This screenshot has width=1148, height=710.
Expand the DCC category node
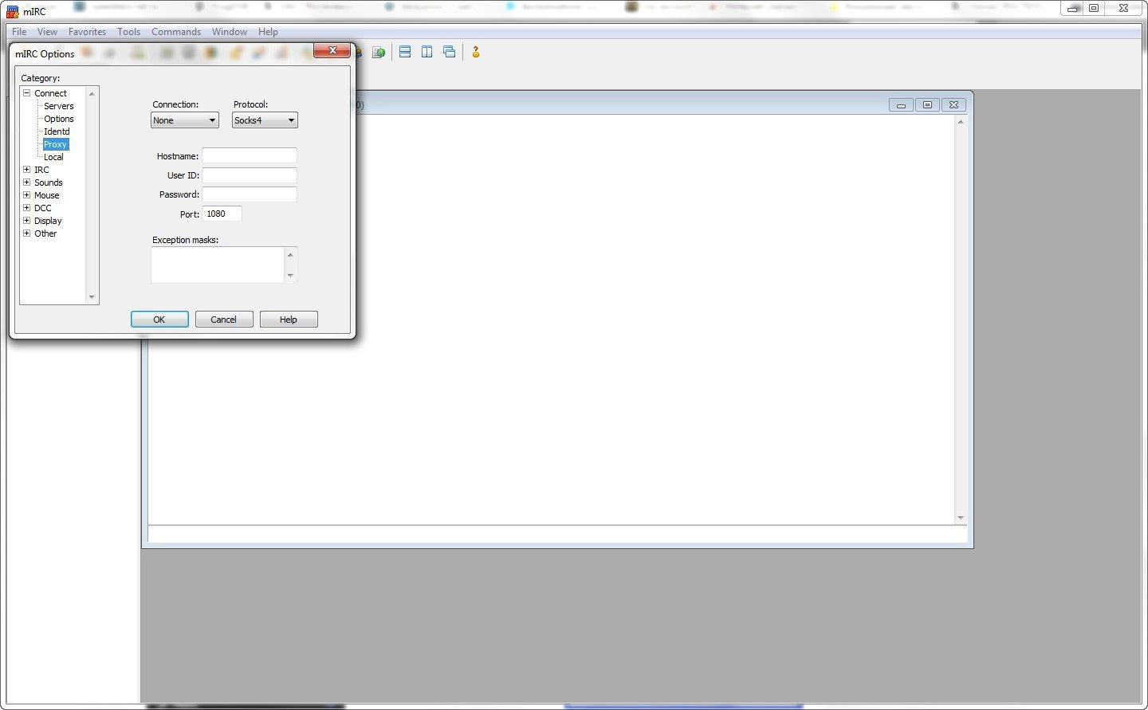(26, 208)
